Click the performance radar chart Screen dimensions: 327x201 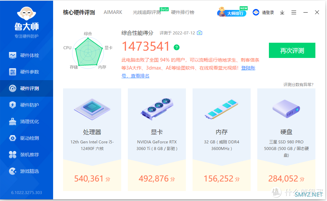click(x=88, y=53)
